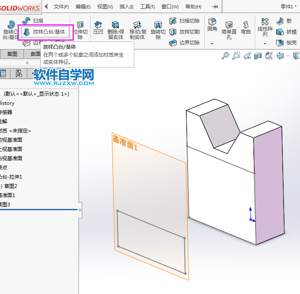Collapse the menu bar with left arrow

tap(46, 7)
